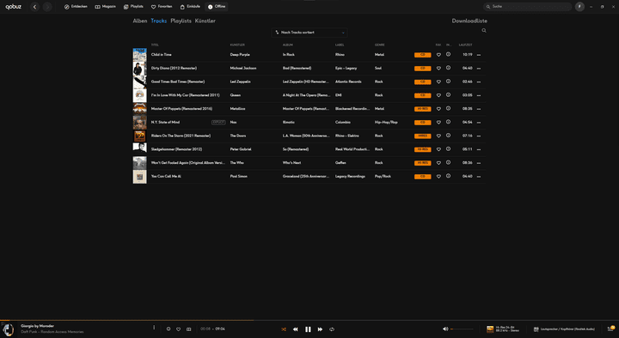Open the Einkäufe section
The image size is (619, 338).
[x=190, y=7]
